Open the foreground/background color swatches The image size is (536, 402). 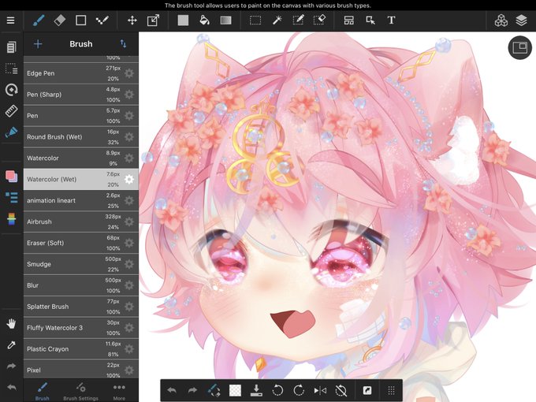point(11,177)
